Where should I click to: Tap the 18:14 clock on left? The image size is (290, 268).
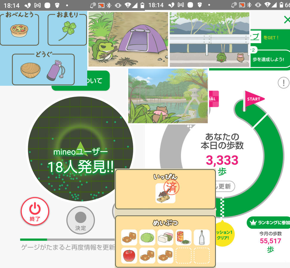[11, 6]
